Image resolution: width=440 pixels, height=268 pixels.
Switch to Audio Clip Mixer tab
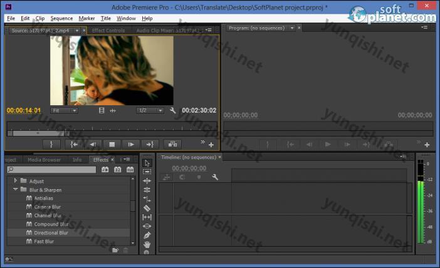coord(169,30)
